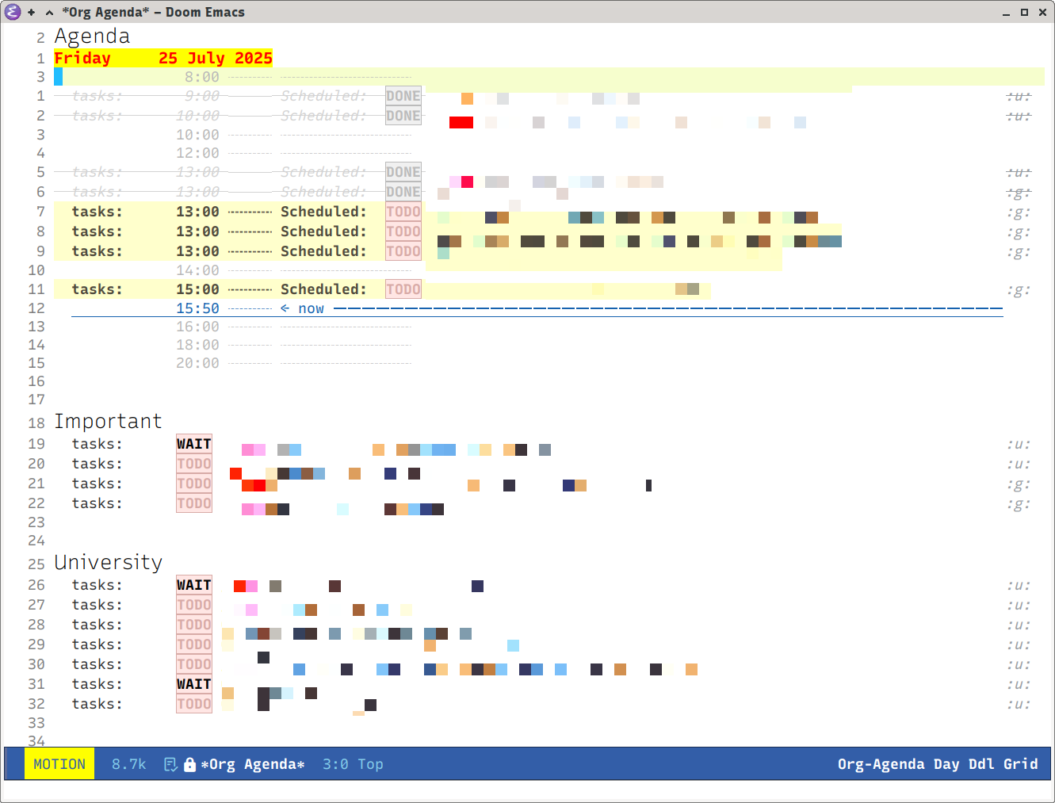Toggle the TODO keyword on the 15:00 task
The height and width of the screenshot is (803, 1055).
coord(403,289)
